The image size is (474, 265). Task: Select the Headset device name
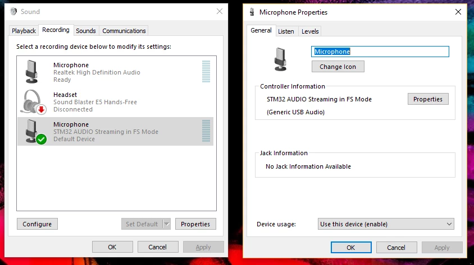(x=65, y=95)
